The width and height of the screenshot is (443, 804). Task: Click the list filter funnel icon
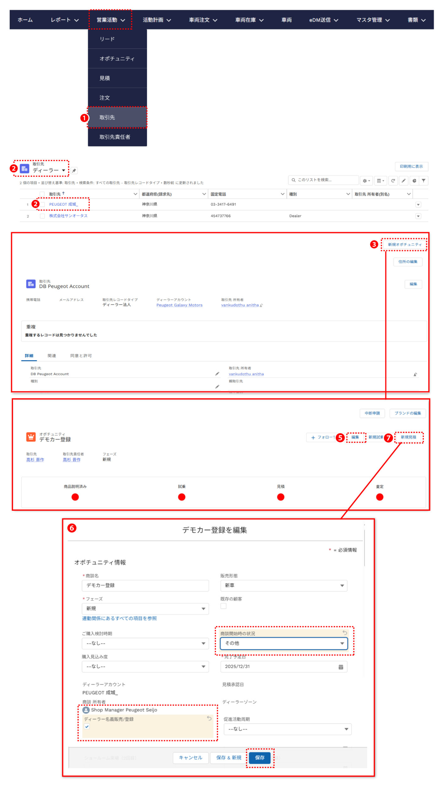tap(423, 181)
